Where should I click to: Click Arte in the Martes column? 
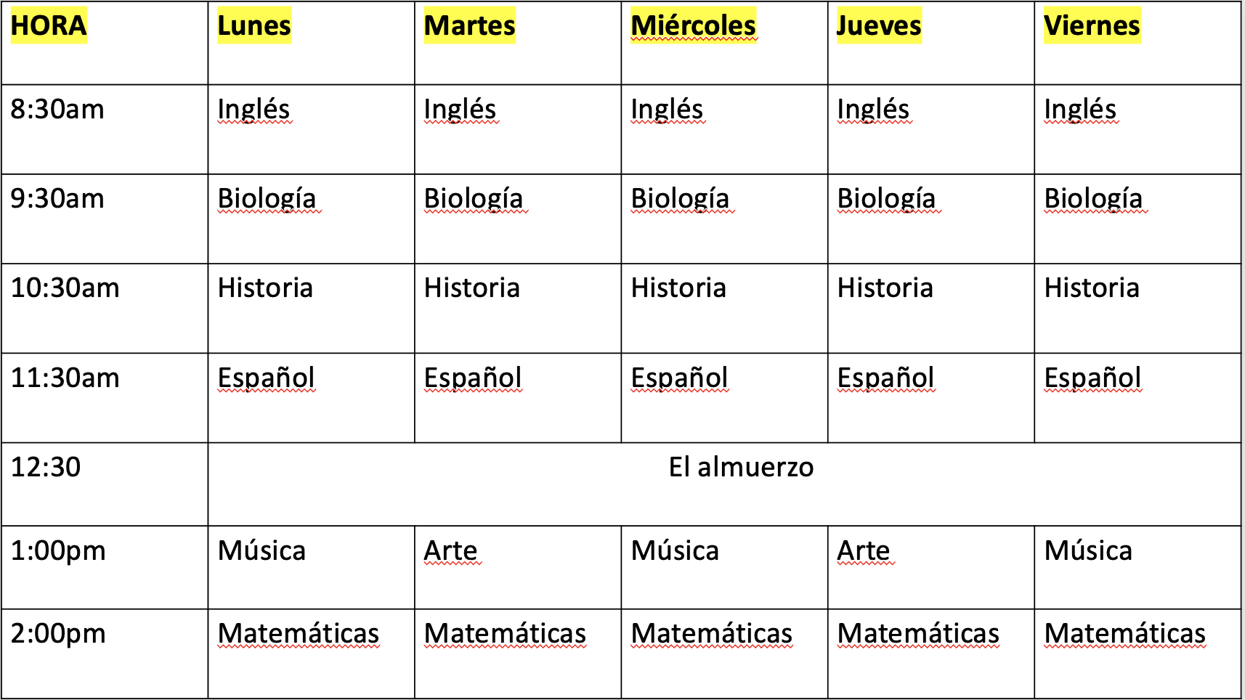point(451,550)
